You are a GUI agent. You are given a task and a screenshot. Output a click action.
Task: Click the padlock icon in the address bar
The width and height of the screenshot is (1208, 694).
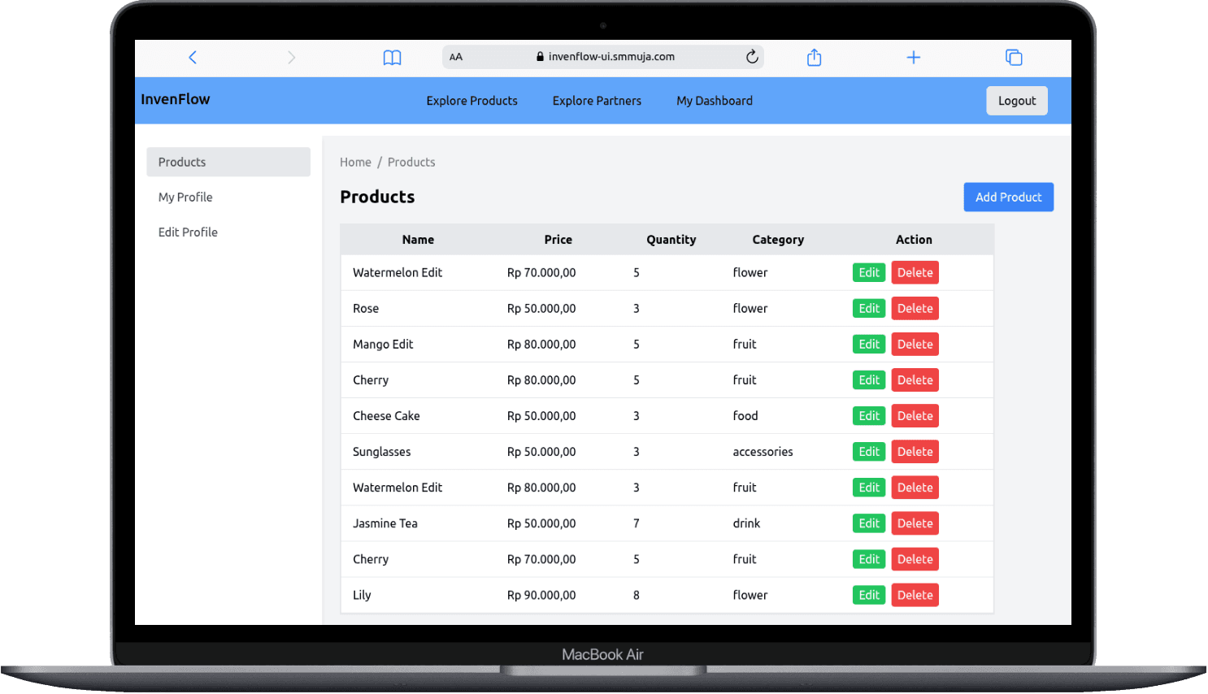[x=540, y=56]
